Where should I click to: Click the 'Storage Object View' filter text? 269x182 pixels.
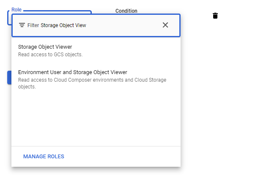pyautogui.click(x=63, y=25)
